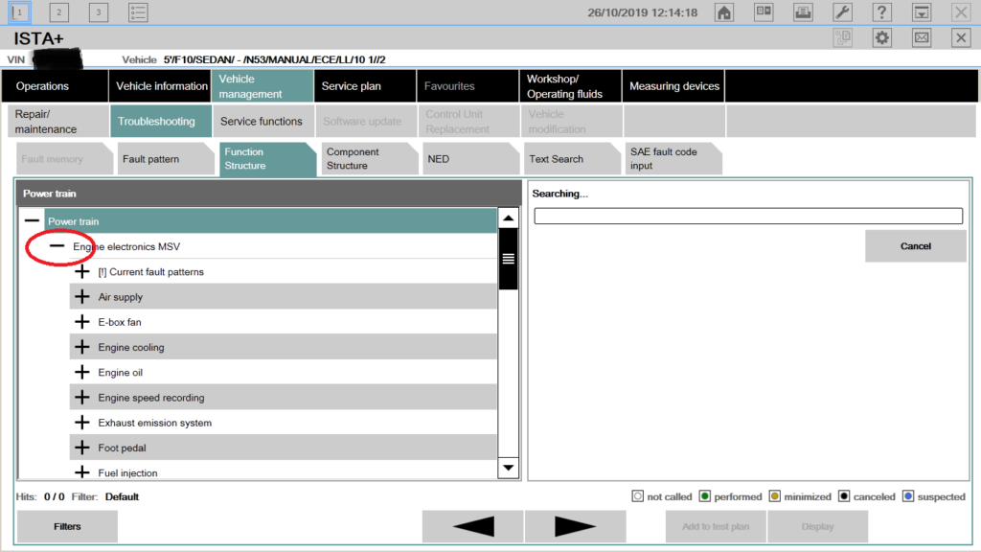Switch to the Component Structure tab
The width and height of the screenshot is (981, 552).
(362, 159)
